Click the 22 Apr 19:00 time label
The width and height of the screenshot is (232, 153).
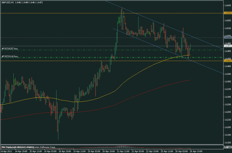(152, 152)
